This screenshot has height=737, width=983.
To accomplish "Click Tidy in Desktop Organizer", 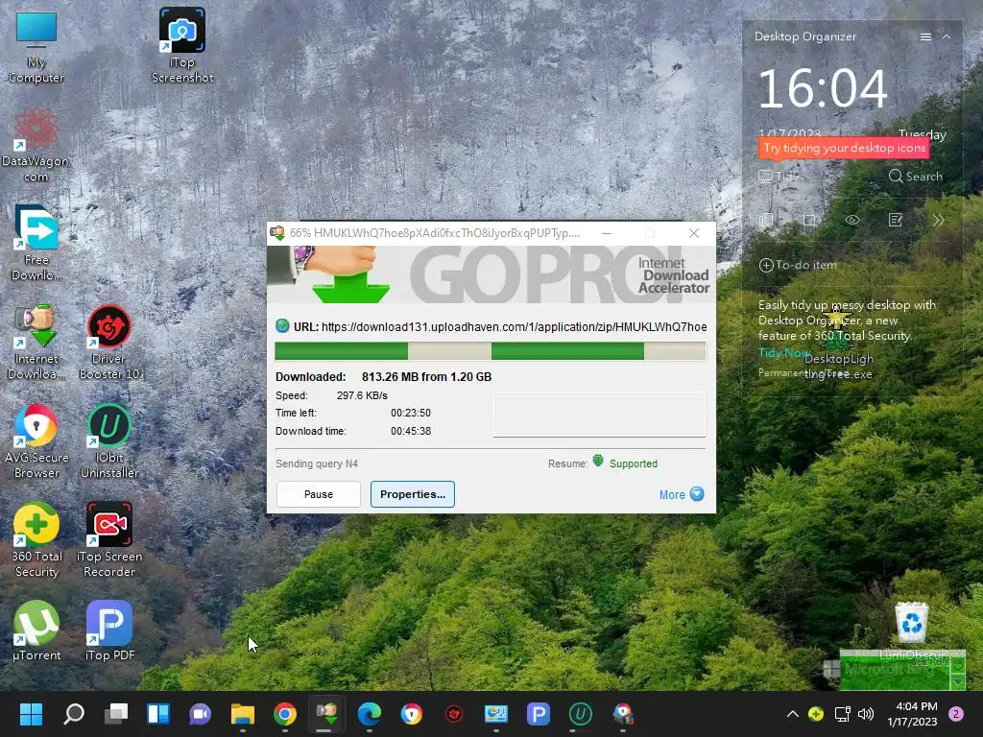I will pyautogui.click(x=778, y=177).
